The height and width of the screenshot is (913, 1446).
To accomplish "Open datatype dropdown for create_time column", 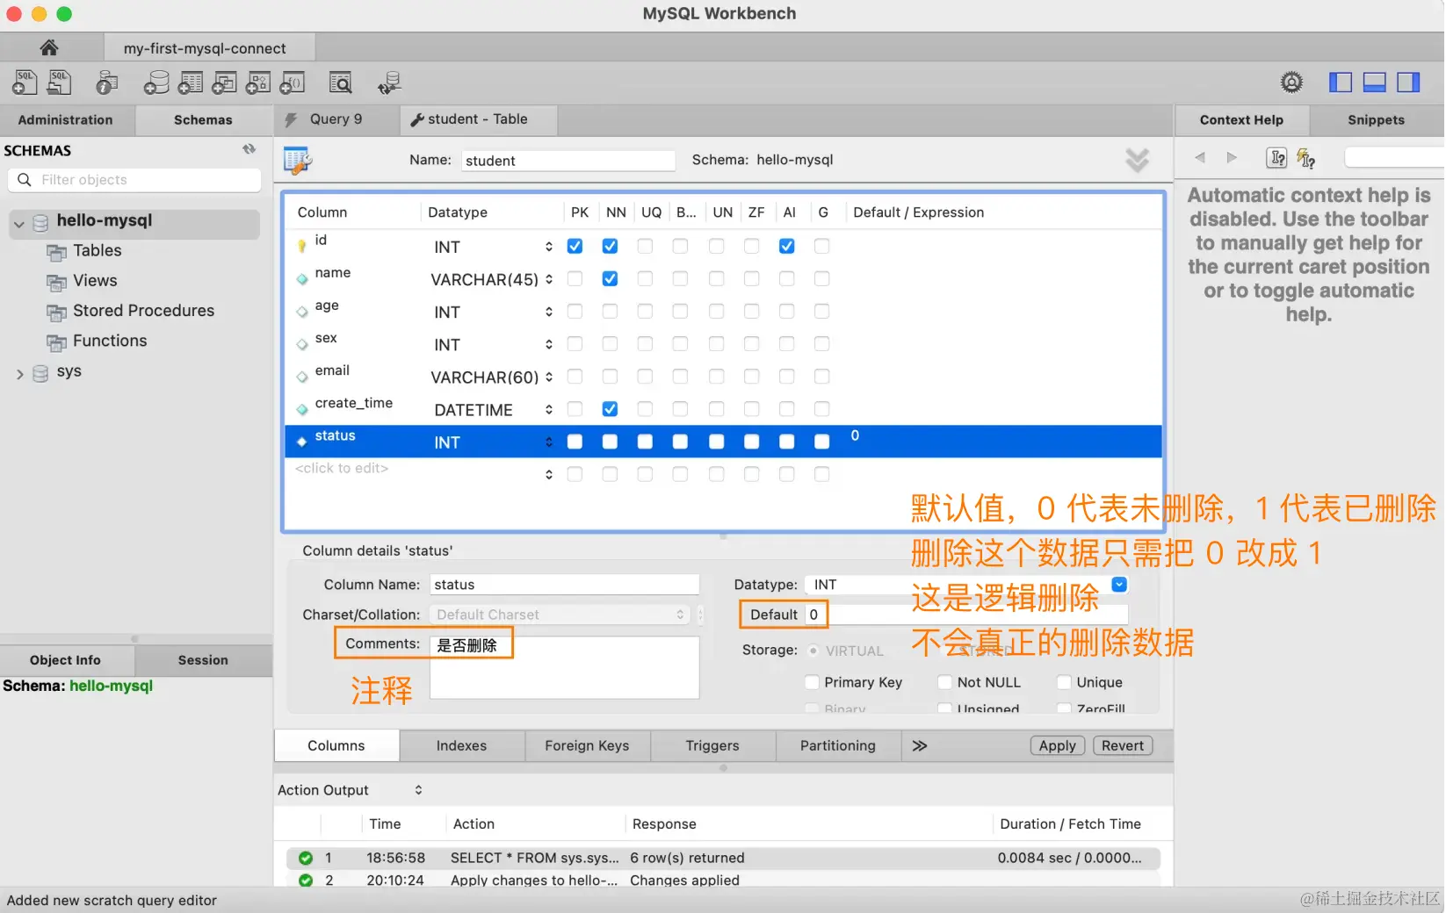I will click(549, 409).
